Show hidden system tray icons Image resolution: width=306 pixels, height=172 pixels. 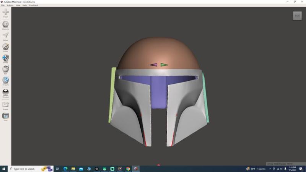(270, 169)
